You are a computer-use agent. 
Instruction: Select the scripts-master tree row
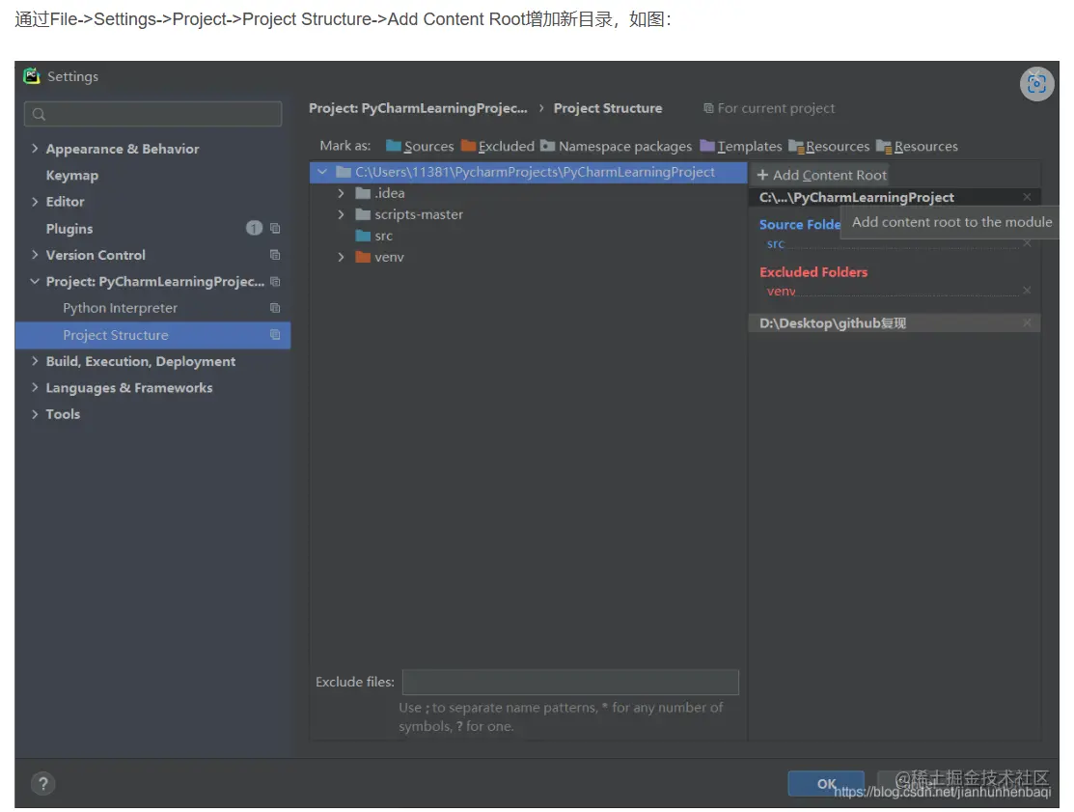tap(528, 214)
